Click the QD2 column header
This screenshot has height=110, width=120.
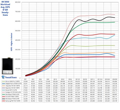[33, 79]
